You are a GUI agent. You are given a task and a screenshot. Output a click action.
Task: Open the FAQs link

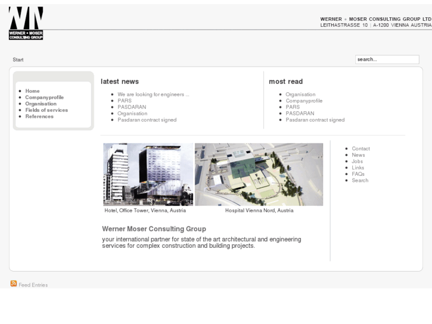tap(358, 174)
